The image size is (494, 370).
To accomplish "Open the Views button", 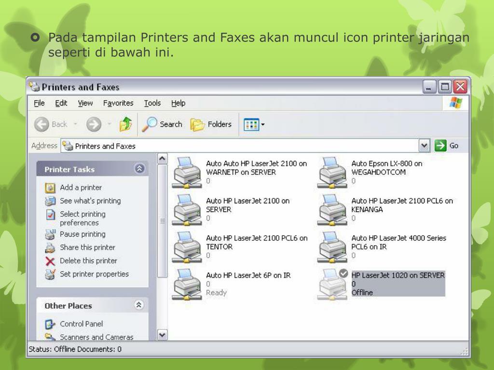I will [251, 125].
